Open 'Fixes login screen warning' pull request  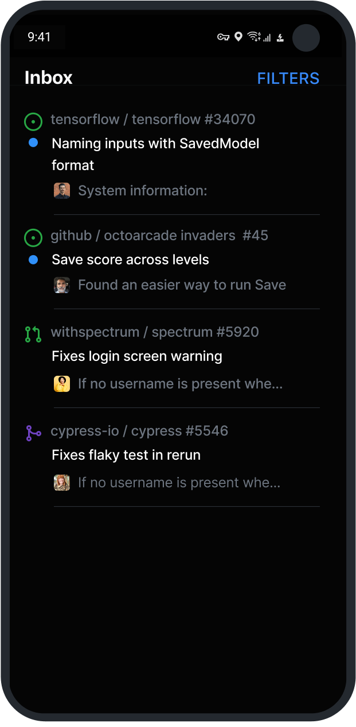pos(137,356)
